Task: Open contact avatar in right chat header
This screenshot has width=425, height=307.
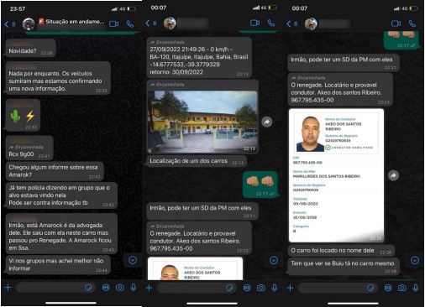Action: click(x=311, y=23)
